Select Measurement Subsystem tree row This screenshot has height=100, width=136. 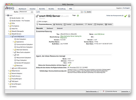pyautogui.click(x=20, y=58)
